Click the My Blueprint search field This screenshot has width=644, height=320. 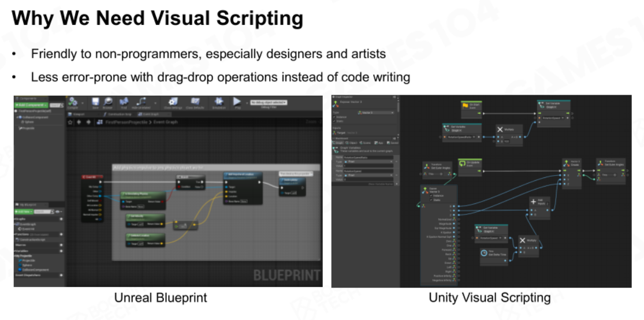(43, 211)
